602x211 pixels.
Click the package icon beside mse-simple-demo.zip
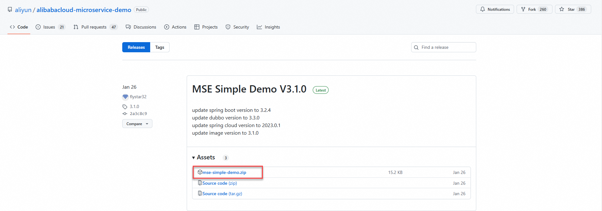[200, 172]
